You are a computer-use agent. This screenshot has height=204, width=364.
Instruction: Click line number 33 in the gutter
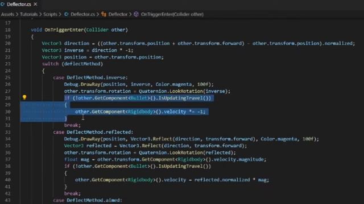tap(7, 132)
